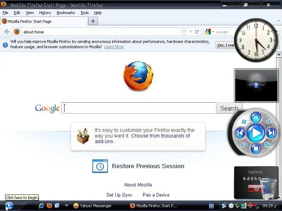Switch to the Mozilla Firefox Start P... taskbar button
Screen dimensions: 282x211
click(154, 206)
